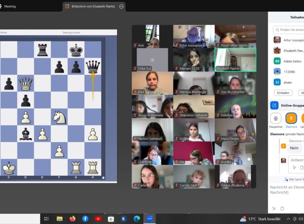Screen dimensions: 304x224
Task: Select Elisabeth Paehtz's video thumbnail
Action: point(235,60)
